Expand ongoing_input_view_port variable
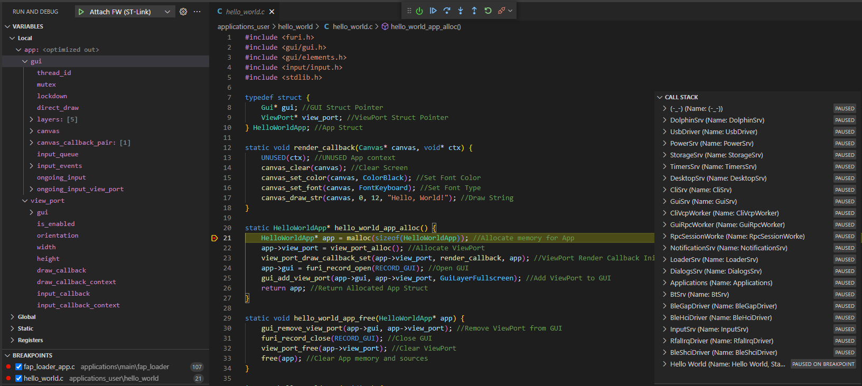The width and height of the screenshot is (862, 386). (31, 189)
